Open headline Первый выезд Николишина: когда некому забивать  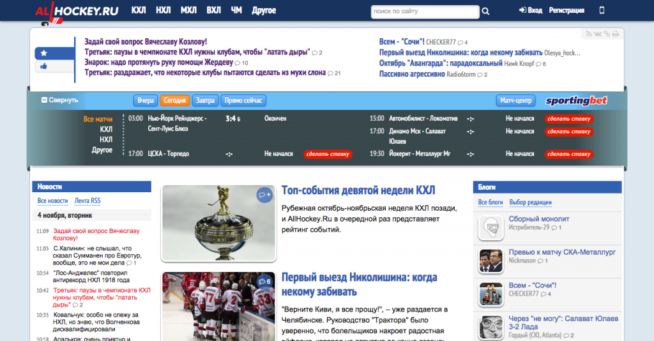[x=360, y=284]
